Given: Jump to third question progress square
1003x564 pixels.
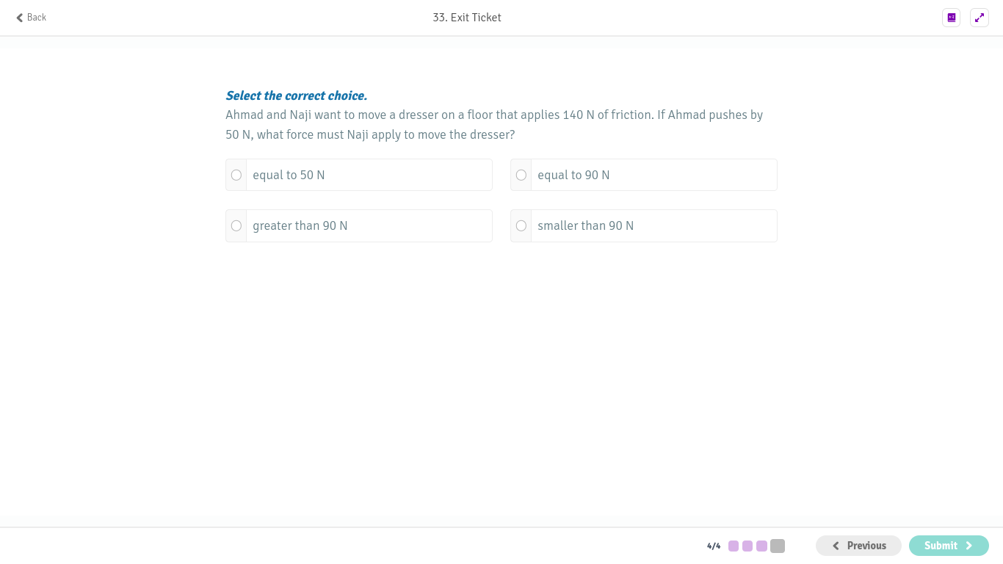Looking at the screenshot, I should pos(761,546).
